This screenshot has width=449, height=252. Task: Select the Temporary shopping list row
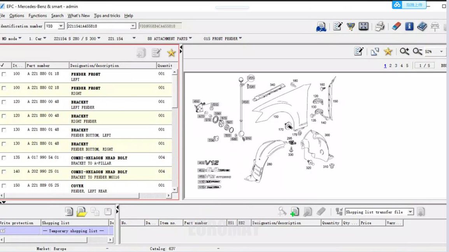tap(57, 231)
